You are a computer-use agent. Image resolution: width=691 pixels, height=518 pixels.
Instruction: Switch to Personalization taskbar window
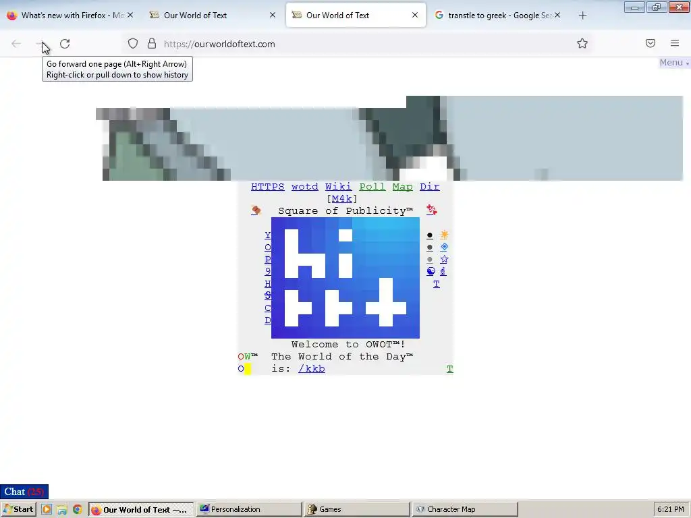[x=249, y=509]
